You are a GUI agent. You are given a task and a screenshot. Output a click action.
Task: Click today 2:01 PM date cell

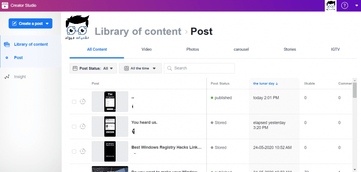pyautogui.click(x=266, y=98)
